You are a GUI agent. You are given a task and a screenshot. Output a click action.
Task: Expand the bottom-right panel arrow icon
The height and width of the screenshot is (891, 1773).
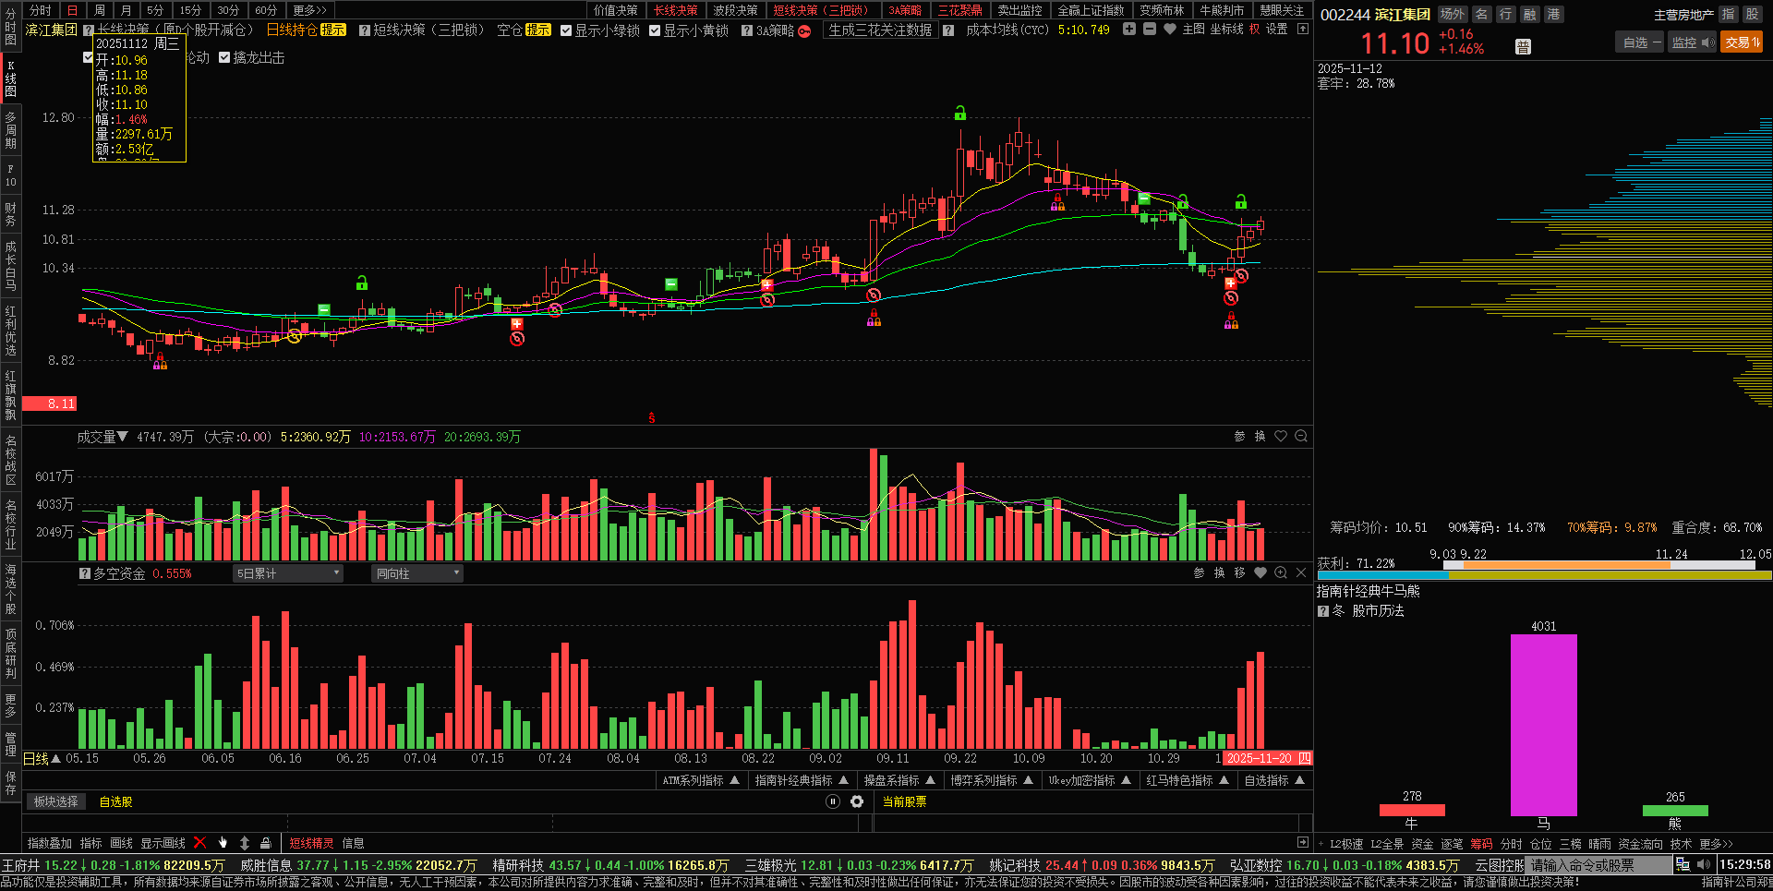coord(1303,843)
